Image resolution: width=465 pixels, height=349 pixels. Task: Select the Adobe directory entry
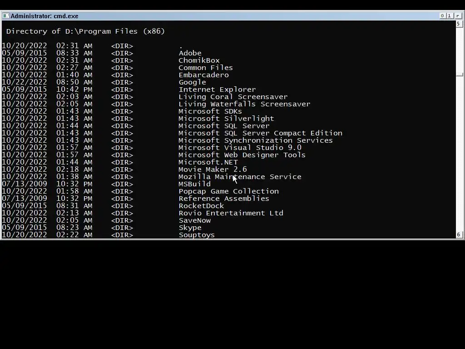190,53
